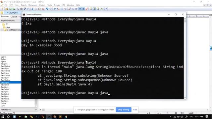Click the blue Undo arrow icon
The image size is (212, 119).
pyautogui.click(x=47, y=9)
